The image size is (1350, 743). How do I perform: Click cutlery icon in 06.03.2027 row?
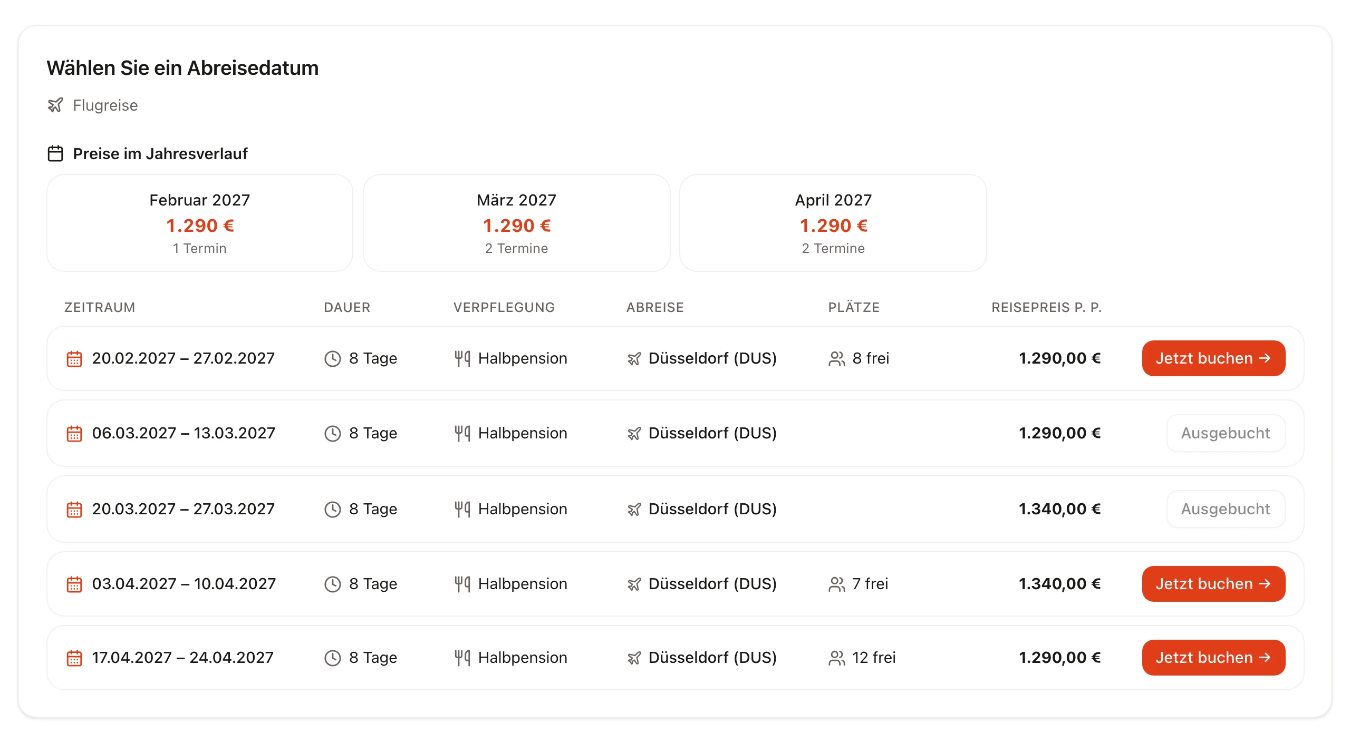pyautogui.click(x=462, y=434)
